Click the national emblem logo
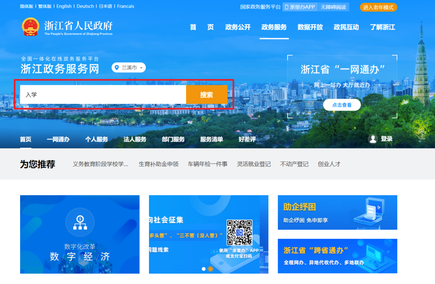Image resolution: width=435 pixels, height=284 pixels. tap(31, 27)
